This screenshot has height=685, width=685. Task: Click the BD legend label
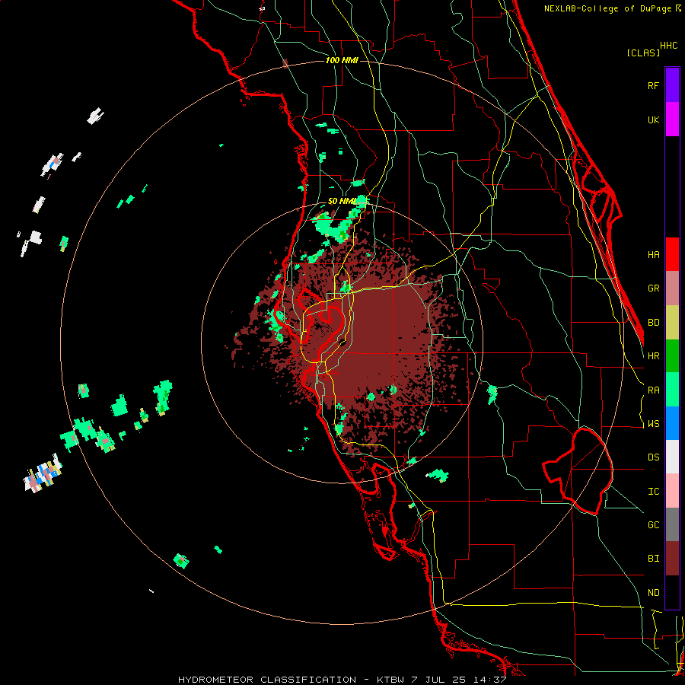tap(653, 323)
